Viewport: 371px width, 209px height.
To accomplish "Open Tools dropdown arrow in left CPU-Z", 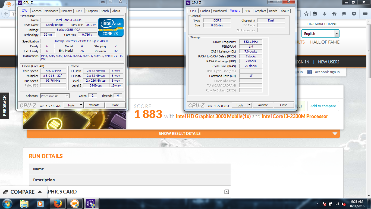I will (81, 105).
